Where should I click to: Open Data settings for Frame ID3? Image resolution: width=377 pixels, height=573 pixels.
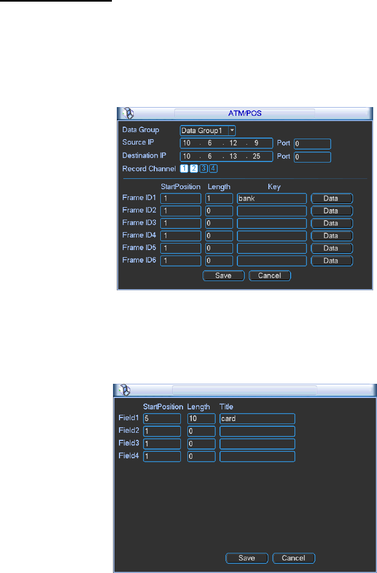pos(332,223)
